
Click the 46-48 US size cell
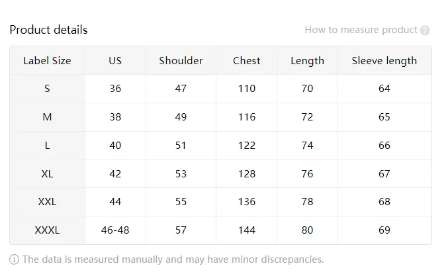pos(115,230)
